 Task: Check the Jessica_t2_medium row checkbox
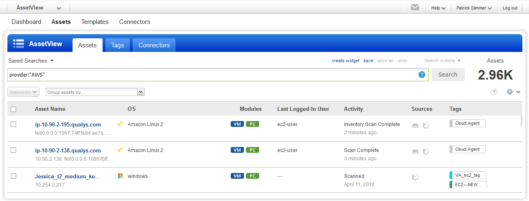pyautogui.click(x=13, y=176)
